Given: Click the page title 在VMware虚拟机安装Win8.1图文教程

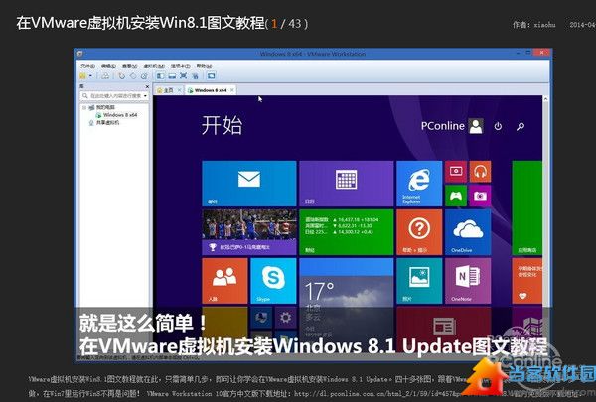Looking at the screenshot, I should (x=141, y=23).
